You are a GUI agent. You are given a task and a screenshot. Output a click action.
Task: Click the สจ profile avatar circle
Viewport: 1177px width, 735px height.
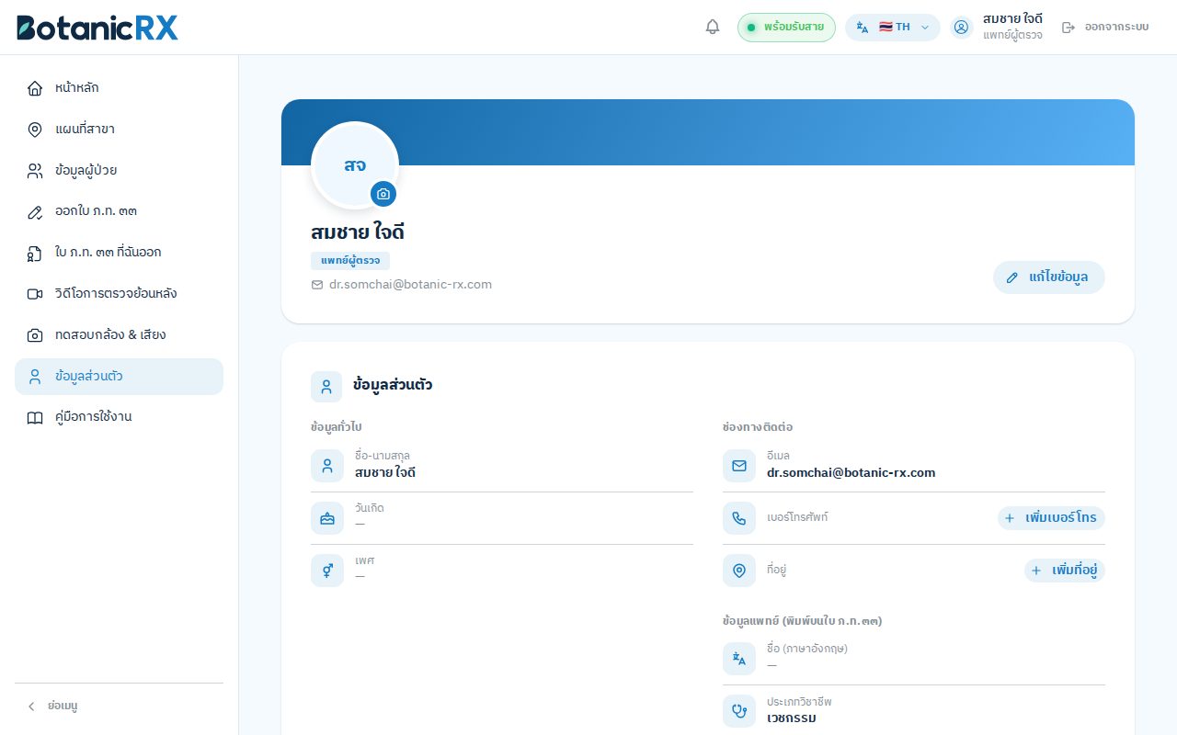355,165
